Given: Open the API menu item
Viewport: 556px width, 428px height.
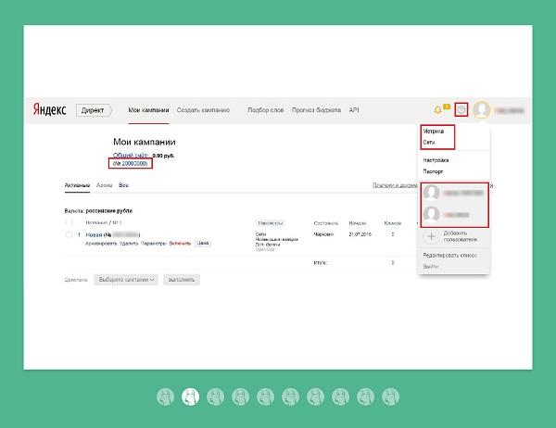Looking at the screenshot, I should 354,110.
